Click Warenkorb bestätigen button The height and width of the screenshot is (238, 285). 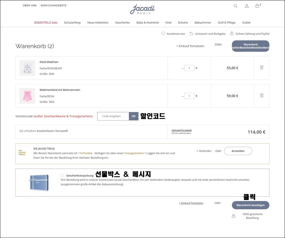point(251,205)
